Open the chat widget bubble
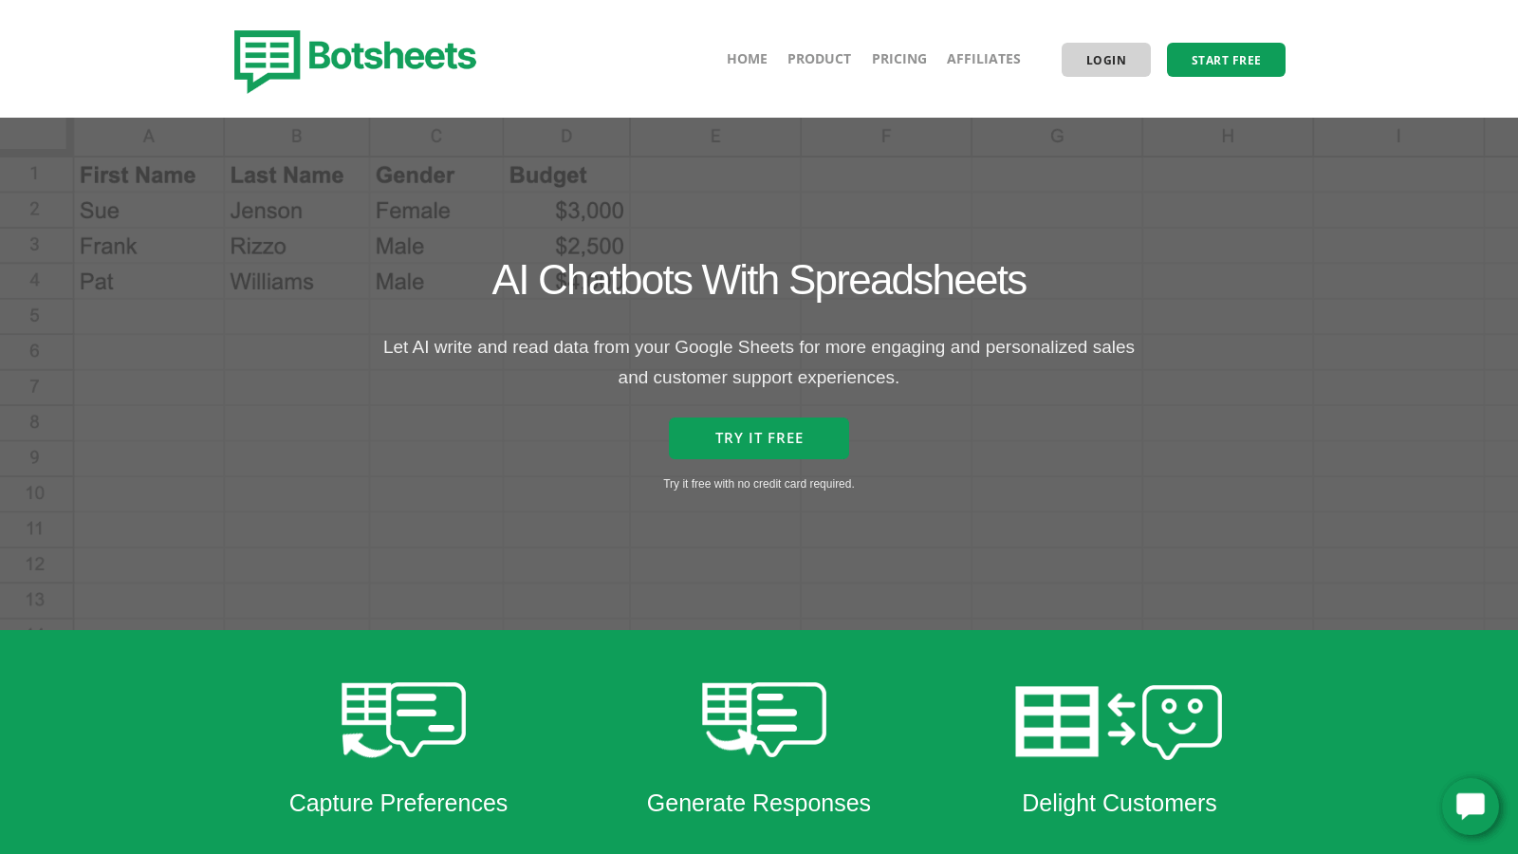The width and height of the screenshot is (1518, 854). click(1471, 807)
